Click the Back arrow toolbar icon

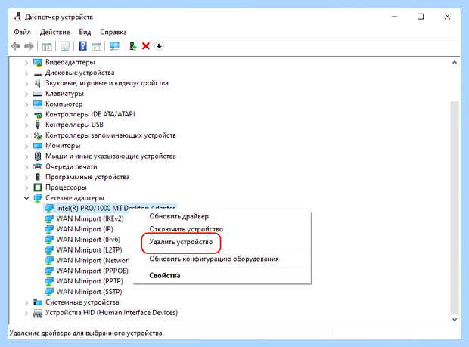[x=16, y=46]
